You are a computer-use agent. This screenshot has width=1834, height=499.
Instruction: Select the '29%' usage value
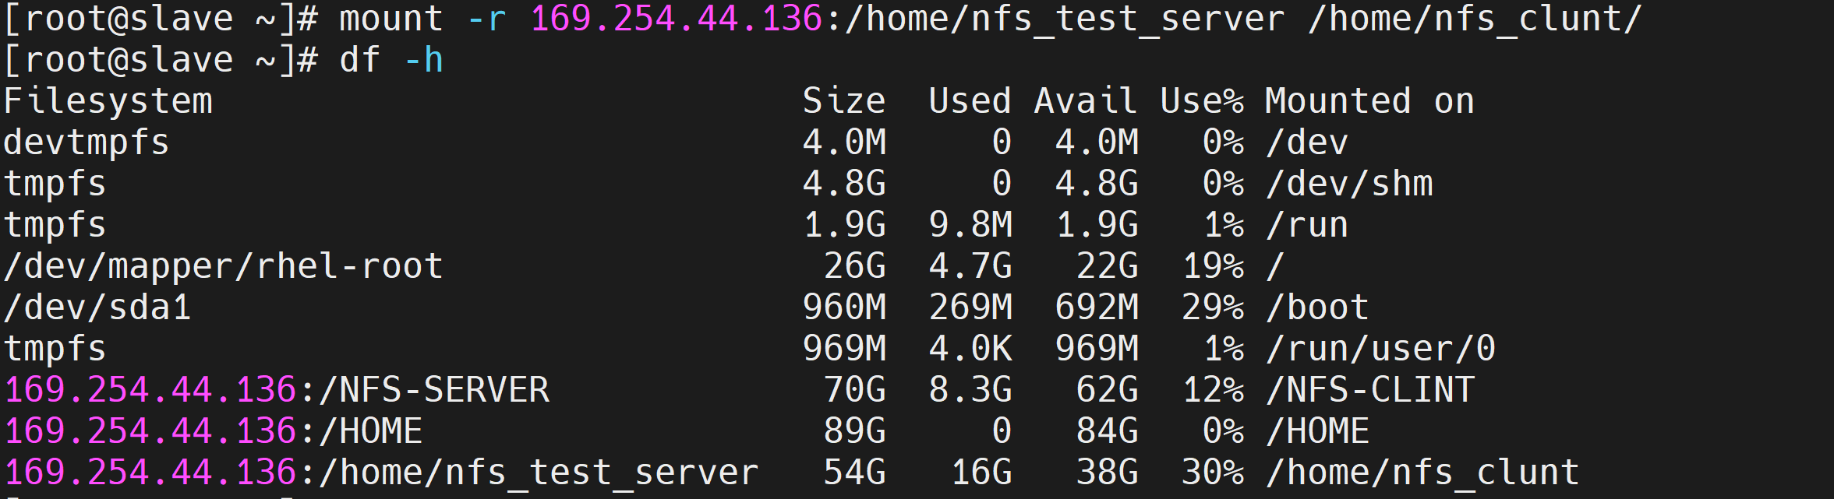click(1214, 307)
